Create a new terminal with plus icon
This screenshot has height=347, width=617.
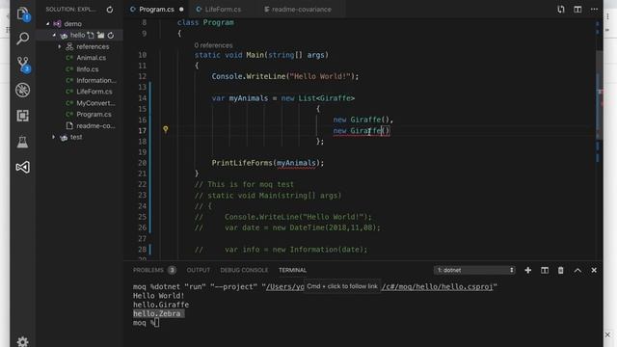(527, 270)
